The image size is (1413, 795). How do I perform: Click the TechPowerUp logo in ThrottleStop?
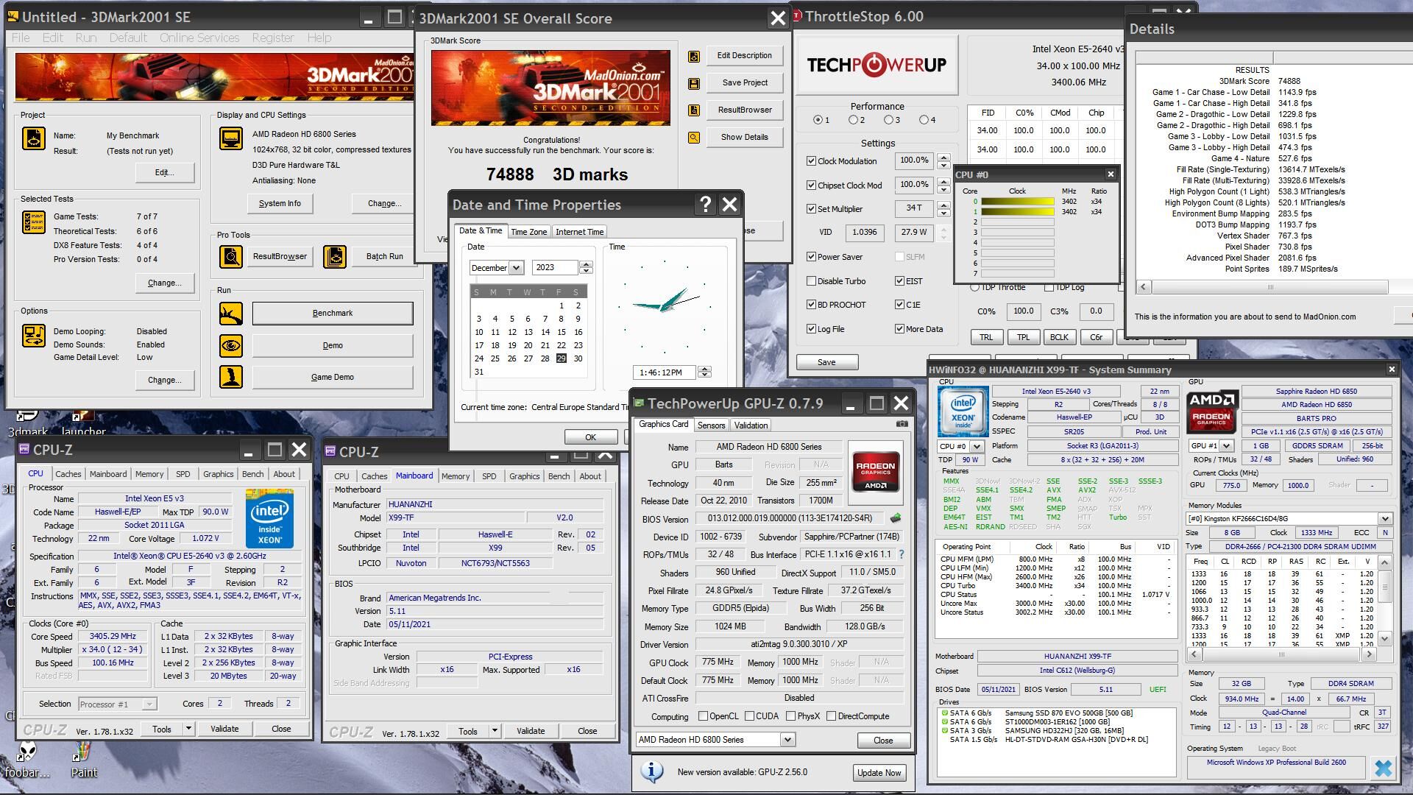[x=877, y=65]
